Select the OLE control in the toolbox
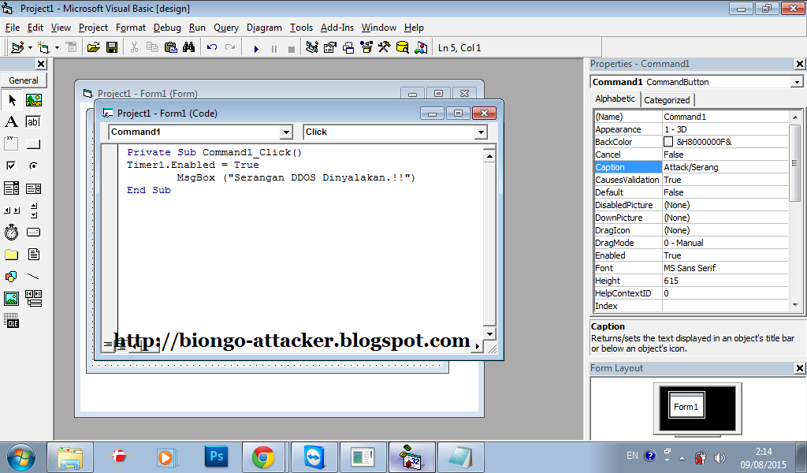807x473 pixels. [11, 321]
